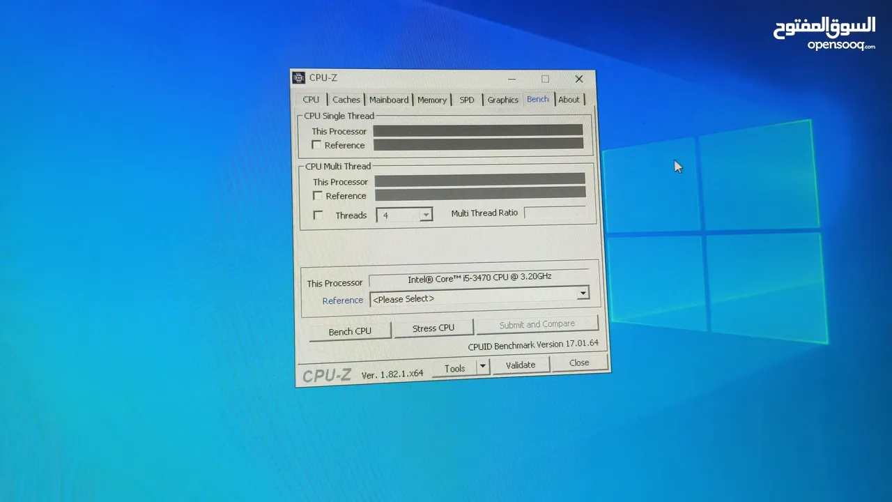Click the CPU-Z icon in title bar
The height and width of the screenshot is (502, 892).
coord(299,77)
